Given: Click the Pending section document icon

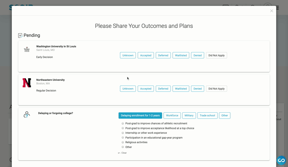Looking at the screenshot, I should [x=20, y=35].
